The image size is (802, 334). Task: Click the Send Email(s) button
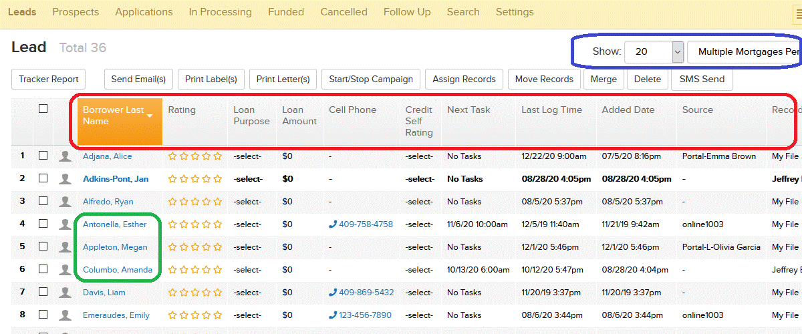(138, 79)
